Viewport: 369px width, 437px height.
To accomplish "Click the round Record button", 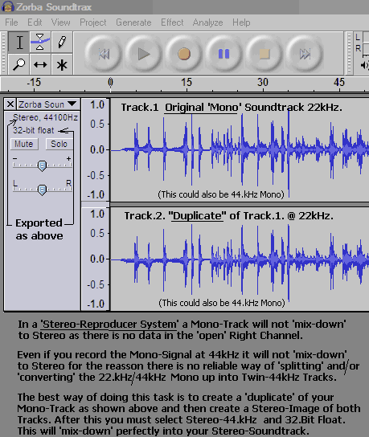I will click(184, 54).
